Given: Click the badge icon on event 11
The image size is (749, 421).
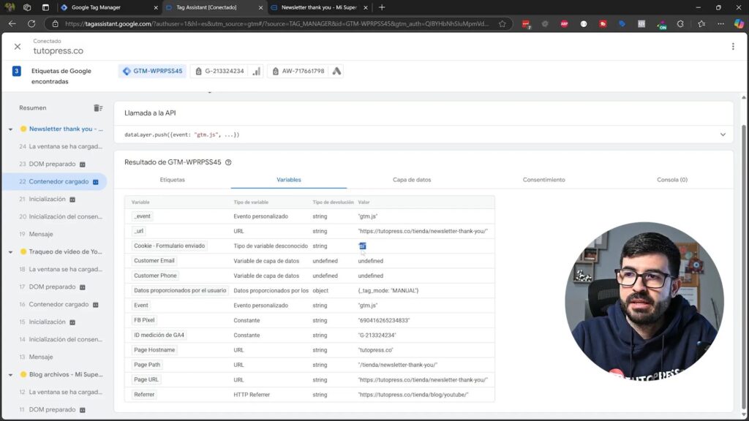Looking at the screenshot, I should tap(83, 410).
